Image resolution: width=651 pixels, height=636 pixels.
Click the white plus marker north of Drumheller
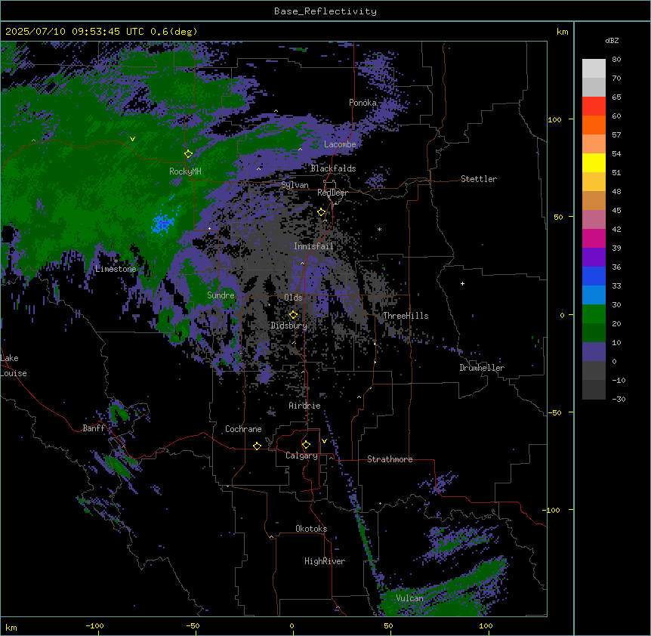462,283
